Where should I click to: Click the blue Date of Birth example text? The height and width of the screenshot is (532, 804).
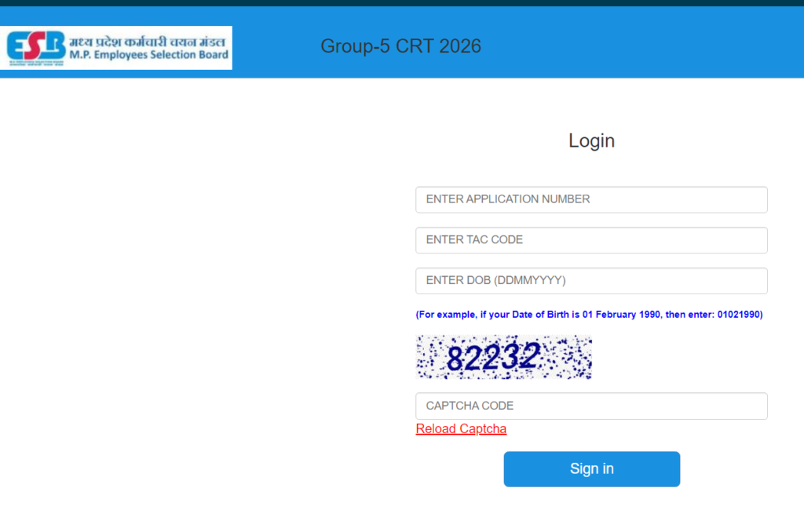coord(590,314)
